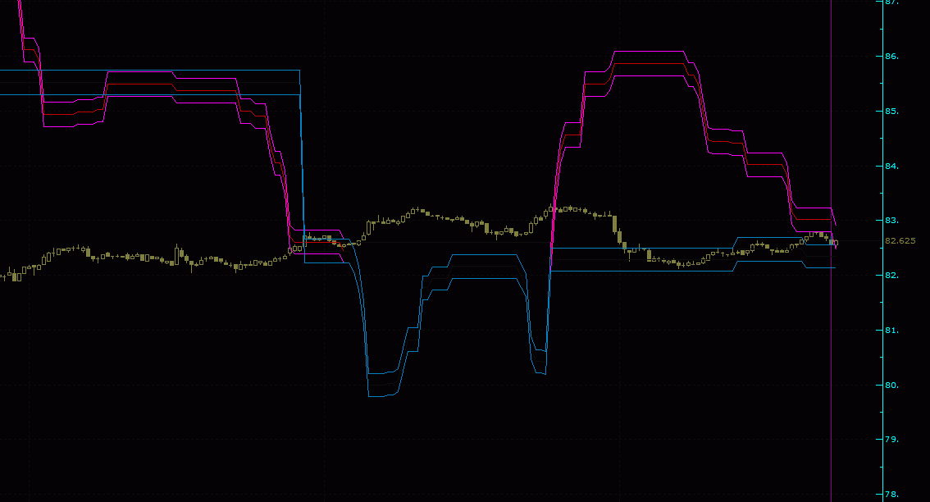Select the 78. price axis label
Viewport: 930px width, 502px height.
[x=891, y=495]
